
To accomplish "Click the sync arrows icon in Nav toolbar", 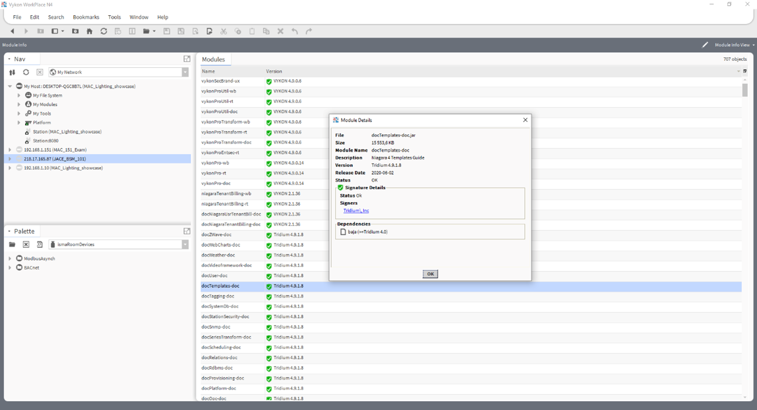I will point(12,72).
